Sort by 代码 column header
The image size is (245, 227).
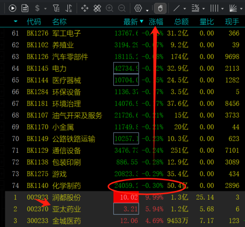tap(34, 21)
